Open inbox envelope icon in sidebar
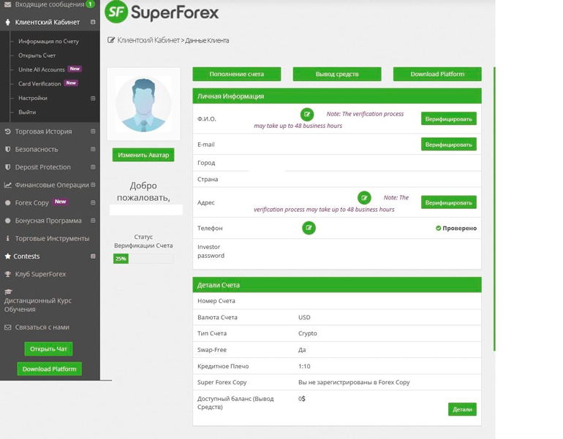The height and width of the screenshot is (439, 563). (x=7, y=4)
